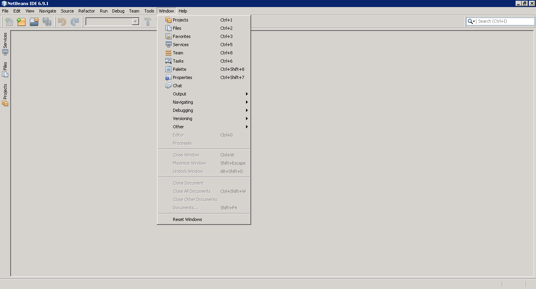The height and width of the screenshot is (289, 536).
Task: Choose Reset Windows menu item
Action: (x=204, y=219)
